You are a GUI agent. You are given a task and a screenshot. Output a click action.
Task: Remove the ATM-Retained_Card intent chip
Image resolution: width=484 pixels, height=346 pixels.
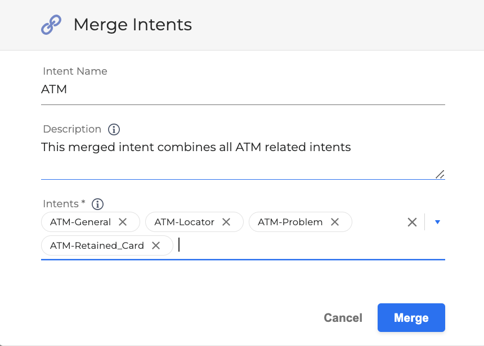click(156, 245)
